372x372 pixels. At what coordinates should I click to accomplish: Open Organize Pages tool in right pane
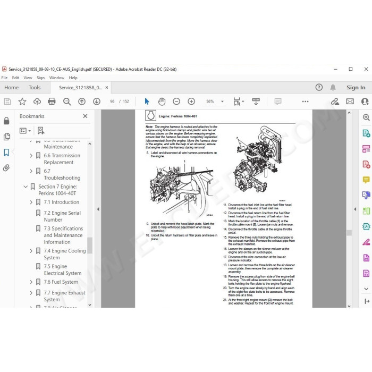pos(366,149)
